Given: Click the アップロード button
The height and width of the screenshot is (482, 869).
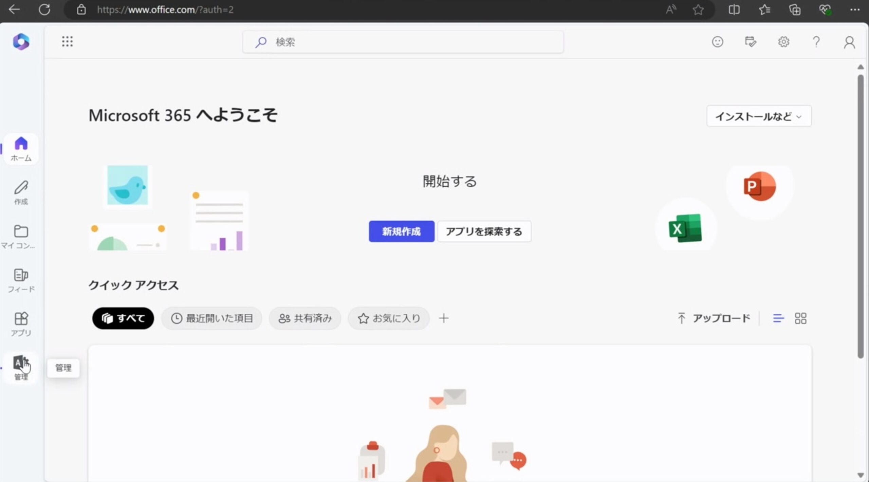Looking at the screenshot, I should (x=714, y=318).
